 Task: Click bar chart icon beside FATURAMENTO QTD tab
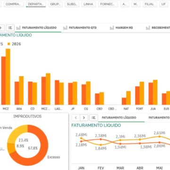point(65,28)
